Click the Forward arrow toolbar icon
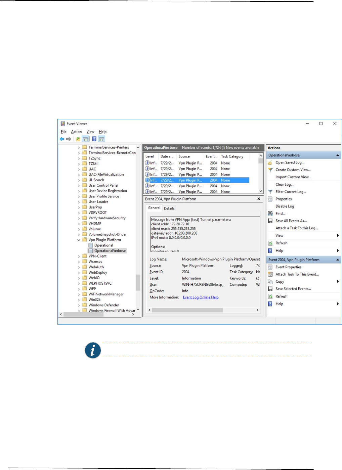The image size is (342, 470). pos(69,139)
